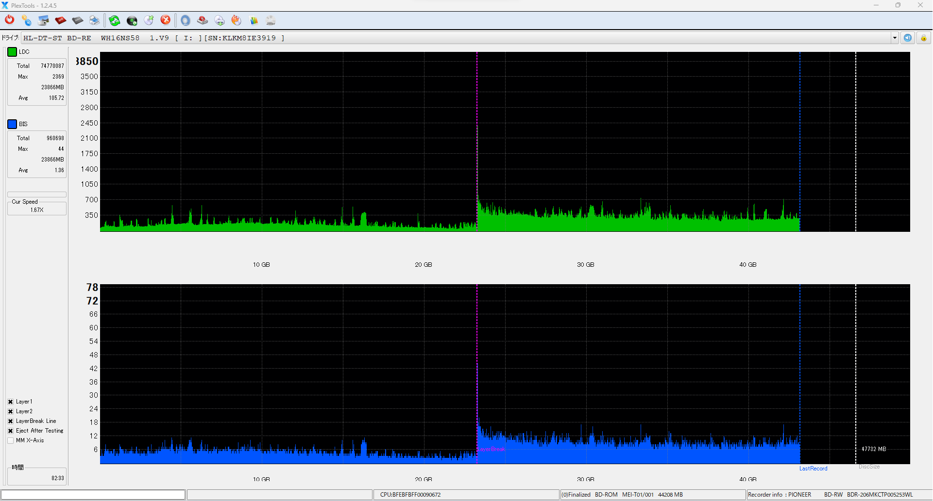The image size is (933, 501).
Task: Click the 3850 top axis label on LDC graph
Action: (x=87, y=61)
